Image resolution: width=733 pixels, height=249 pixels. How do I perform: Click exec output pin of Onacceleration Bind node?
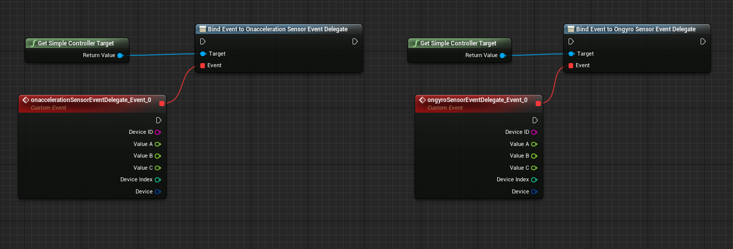tap(355, 41)
